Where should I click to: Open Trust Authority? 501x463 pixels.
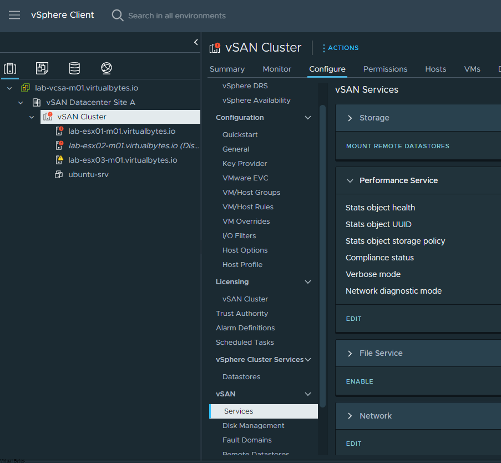(x=242, y=313)
